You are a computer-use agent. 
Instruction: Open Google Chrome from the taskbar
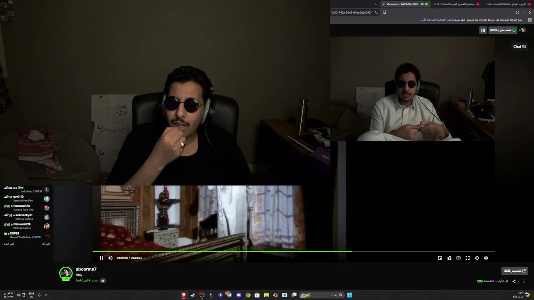248,295
